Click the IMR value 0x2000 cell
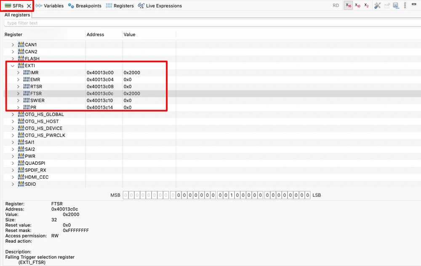This screenshot has width=421, height=266. [x=132, y=73]
